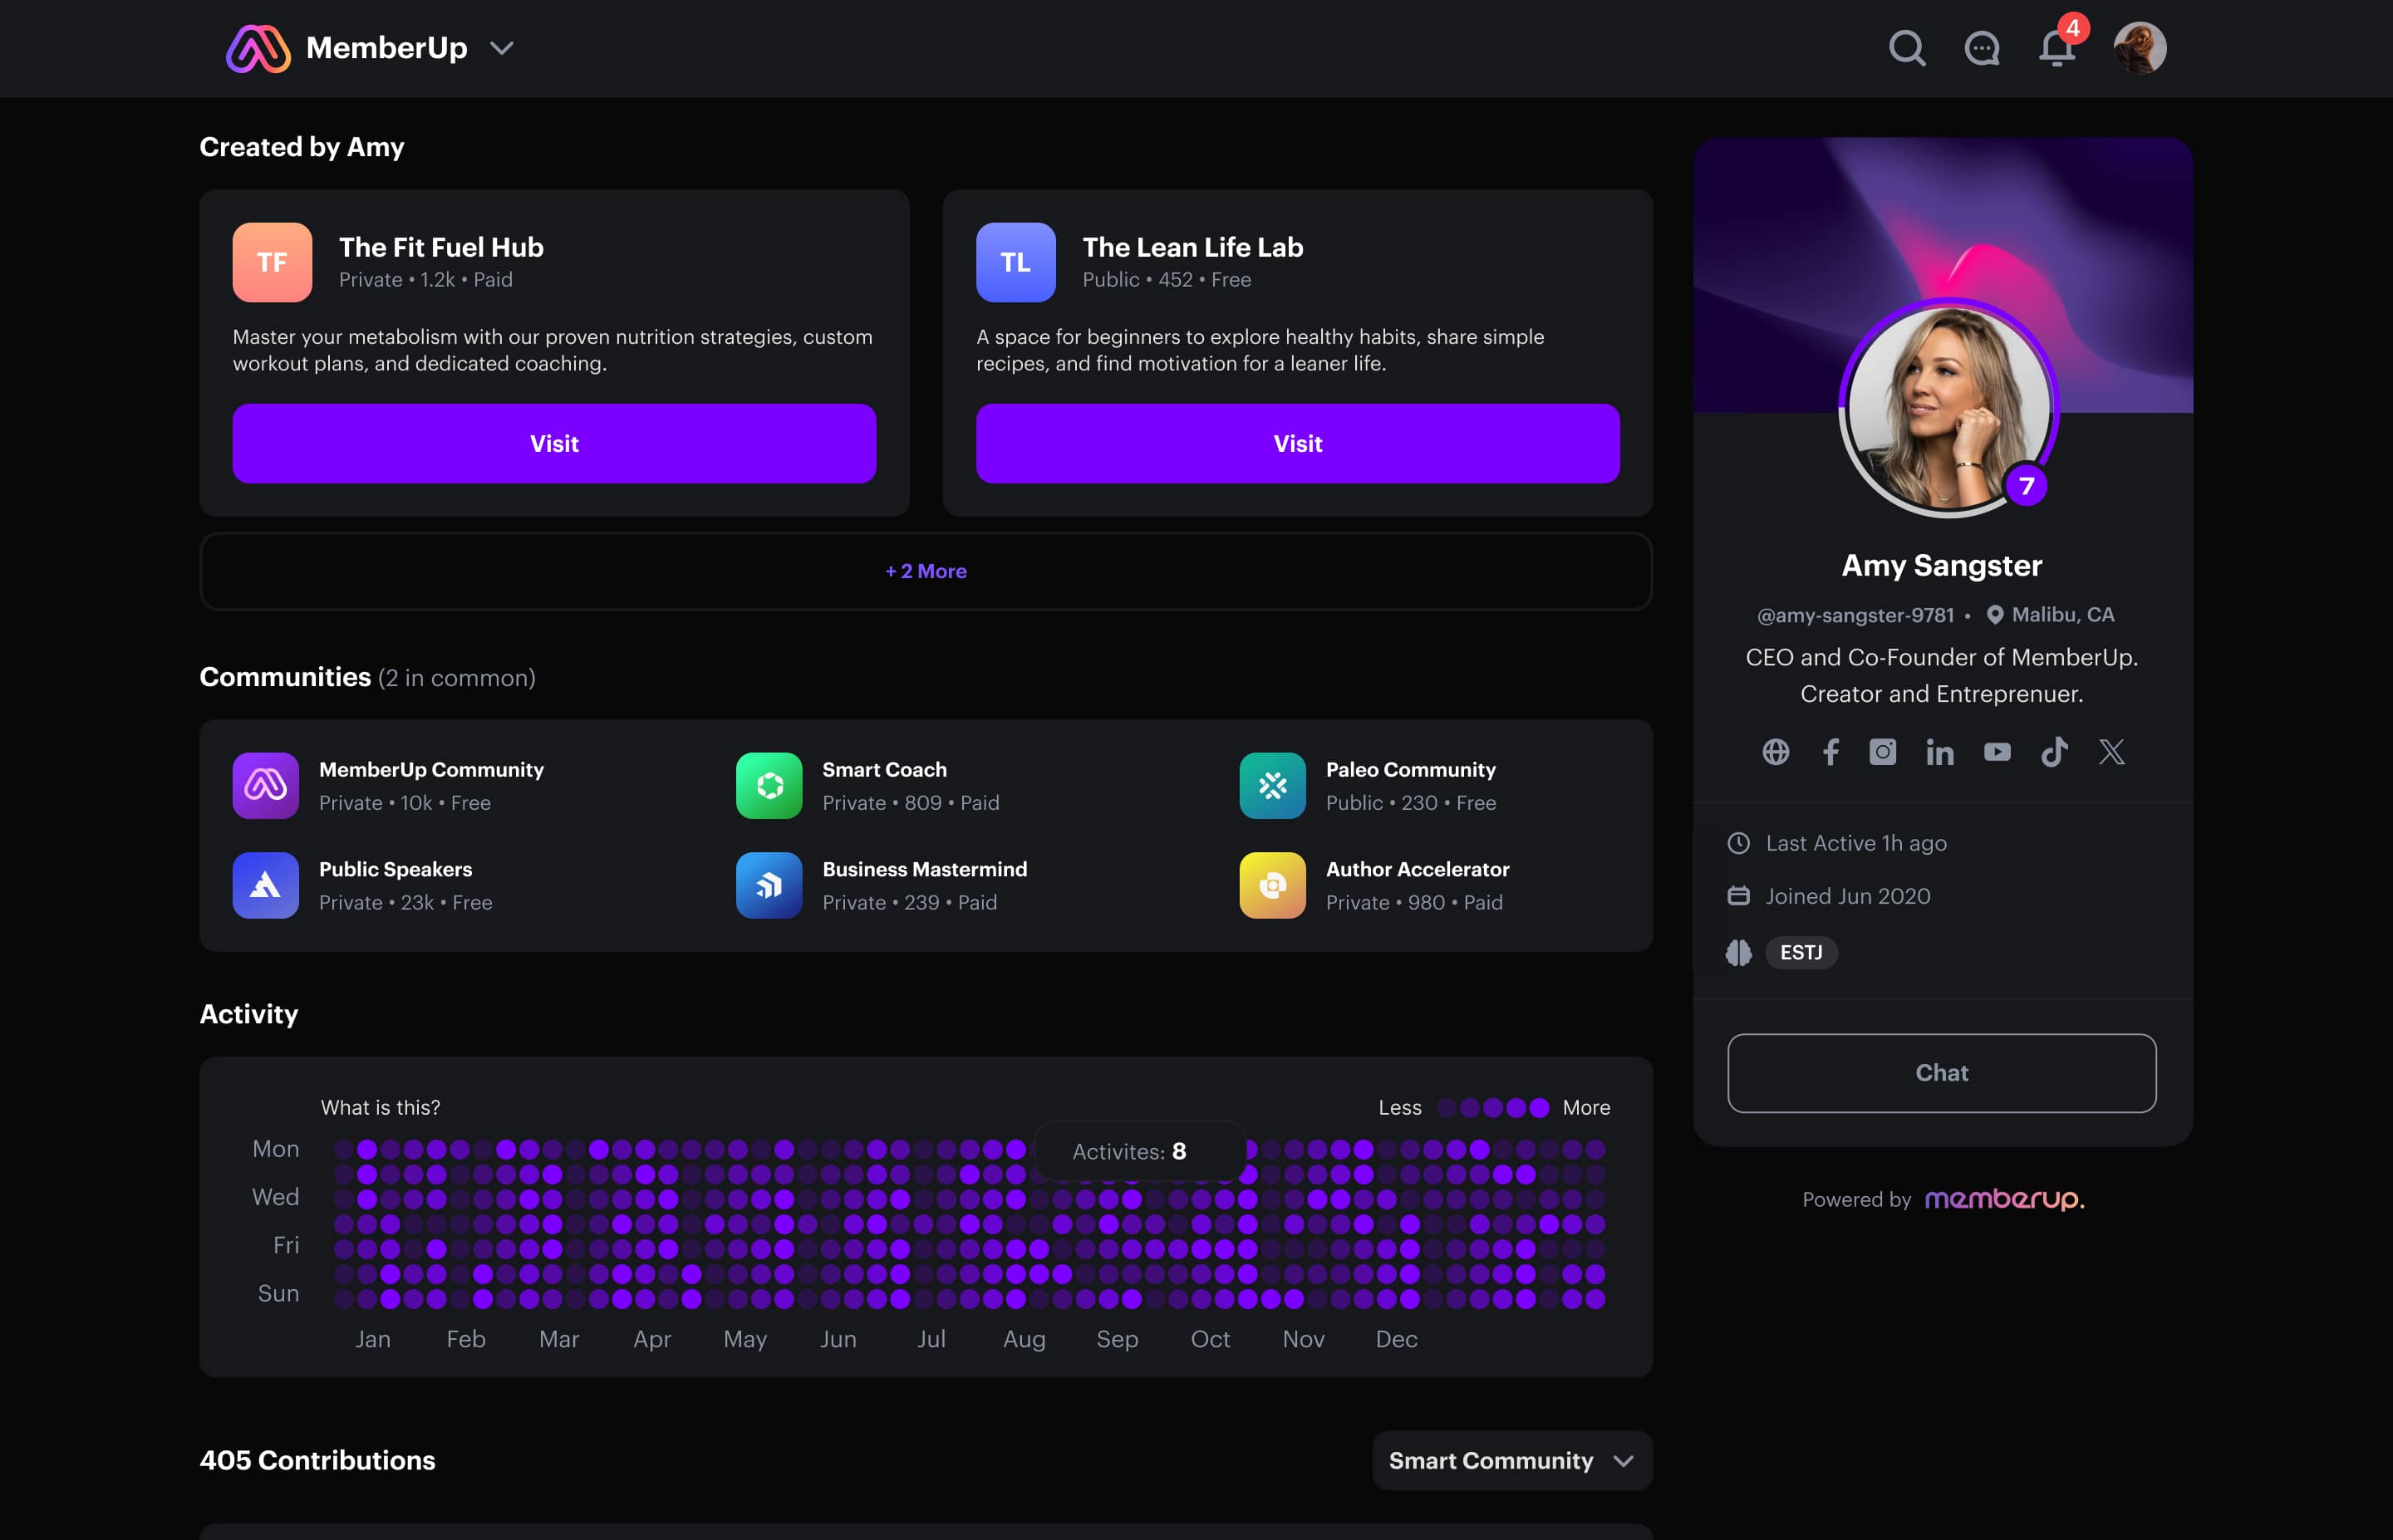This screenshot has width=2393, height=1540.
Task: Open Amy's X profile icon
Action: pos(2111,752)
